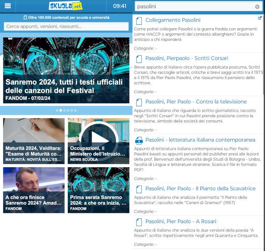Select document icon beside Collegamento Pasolini
Viewport: 265px width, 251px height.
pos(139,21)
